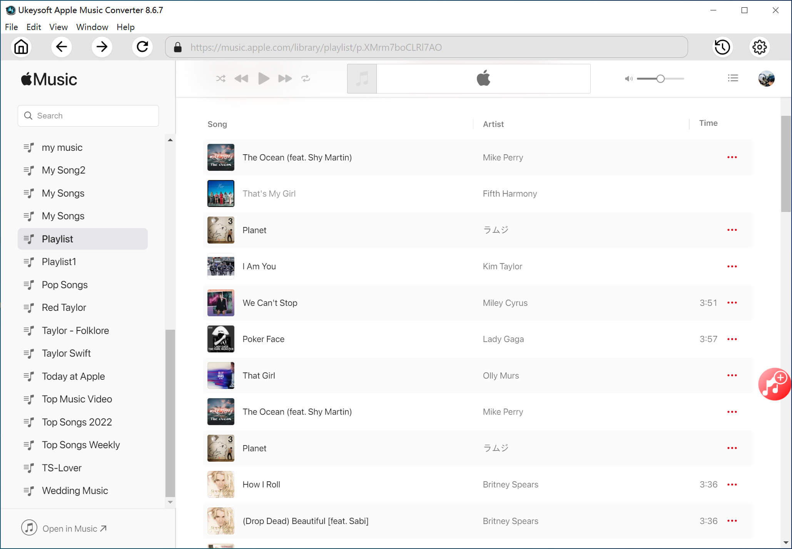This screenshot has width=792, height=549.
Task: Click the repeat toggle icon
Action: 306,79
